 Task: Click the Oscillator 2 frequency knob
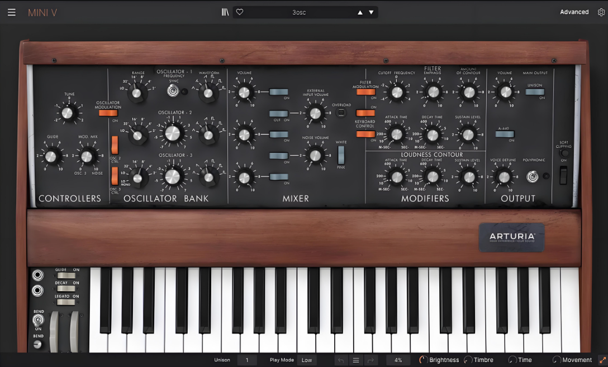point(173,133)
